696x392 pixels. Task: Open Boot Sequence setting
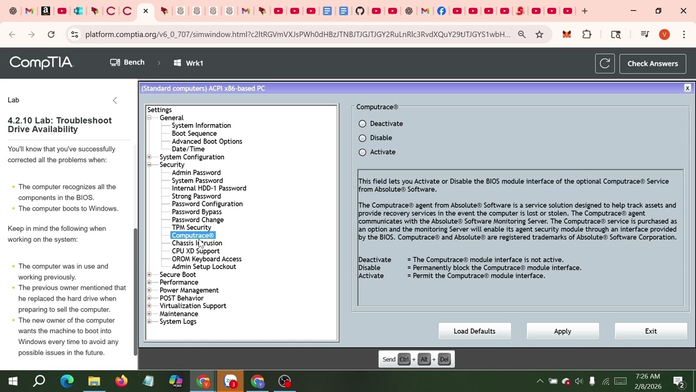(194, 133)
